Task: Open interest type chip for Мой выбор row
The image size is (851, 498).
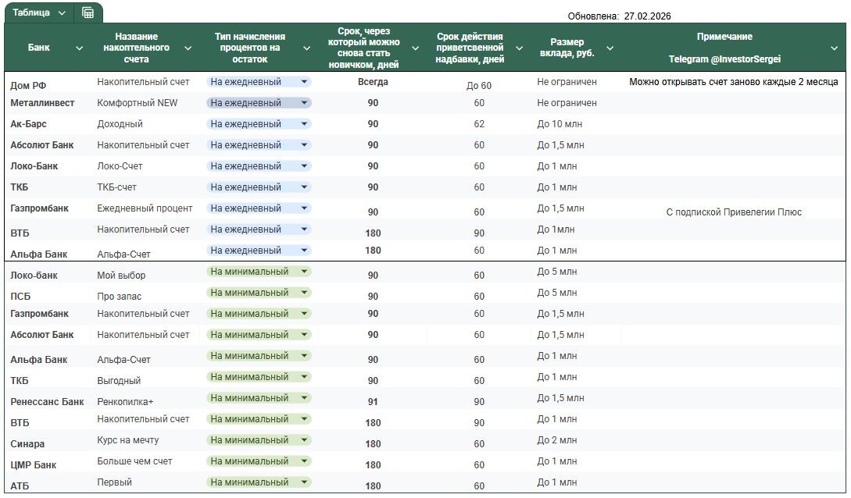Action: [x=259, y=272]
